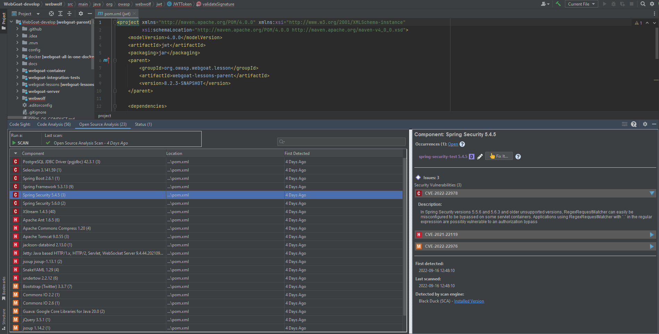The image size is (659, 334).
Task: Expand all nodes using the expand-all icon
Action: point(60,14)
